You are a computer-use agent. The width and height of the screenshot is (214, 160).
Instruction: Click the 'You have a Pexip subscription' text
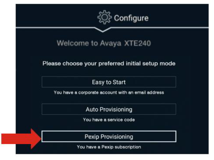click(109, 147)
